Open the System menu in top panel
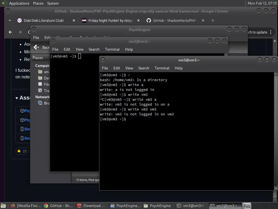This screenshot has width=278, height=209. pos(53,3)
